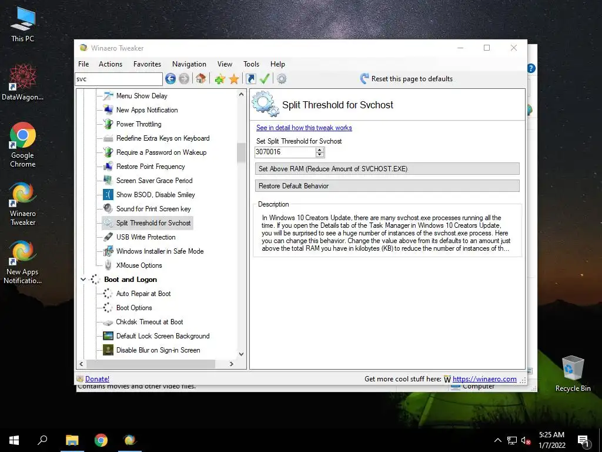Click the Chkdsk Timeout at Boot icon
602x452 pixels.
pyautogui.click(x=108, y=323)
